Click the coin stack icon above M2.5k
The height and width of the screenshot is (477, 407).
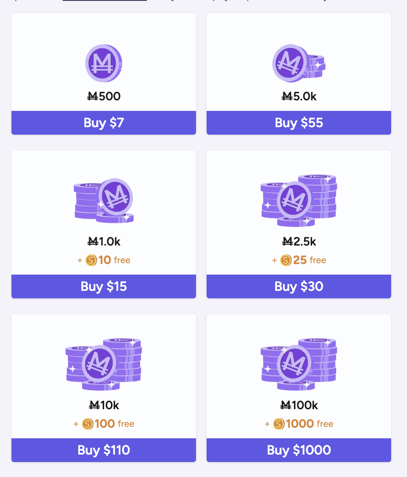(298, 201)
